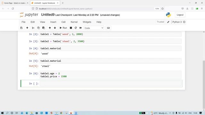205x115 pixels.
Task: Run the selected cell
Action: (x=63, y=28)
